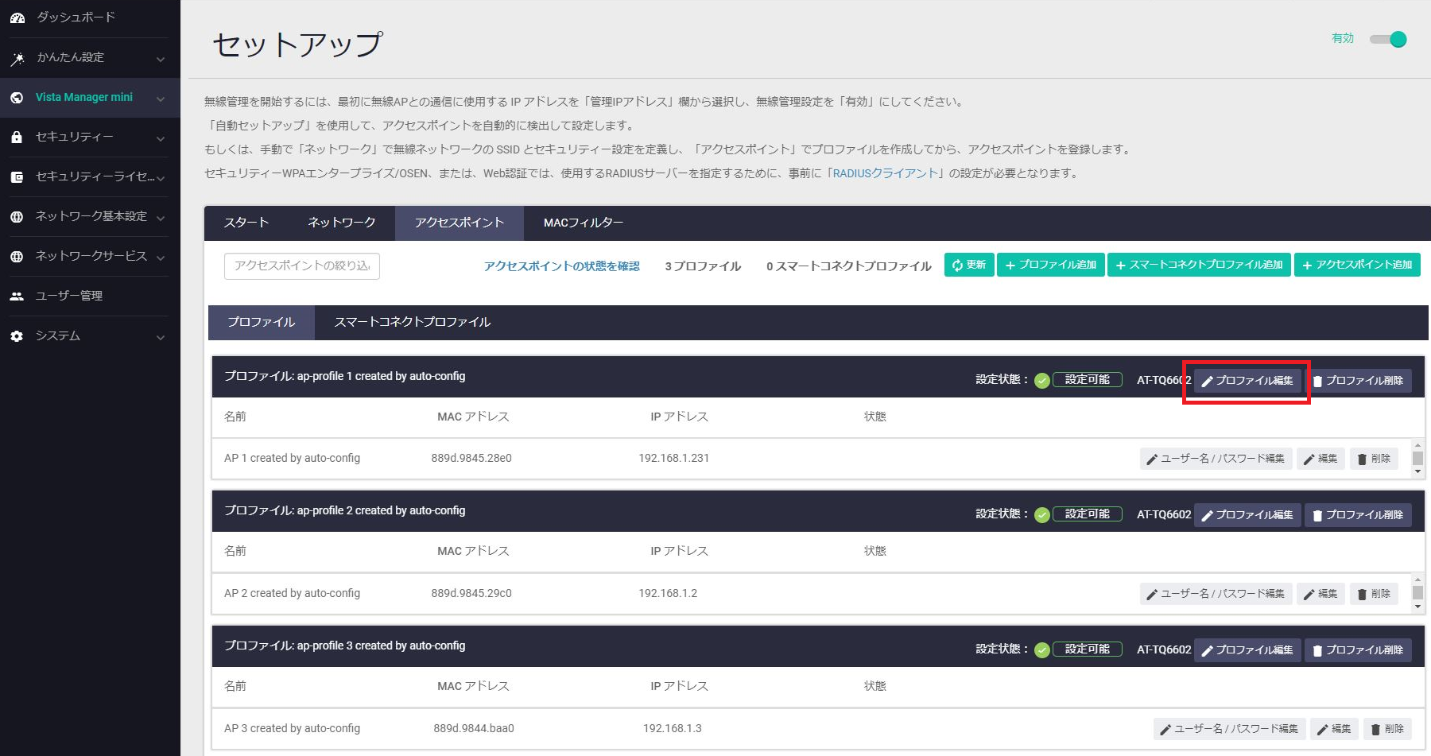Click the people icon for ユーザー管理

pos(17,296)
